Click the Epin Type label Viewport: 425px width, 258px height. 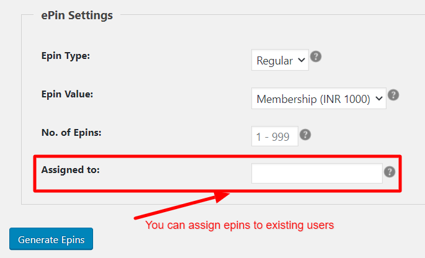tap(66, 56)
